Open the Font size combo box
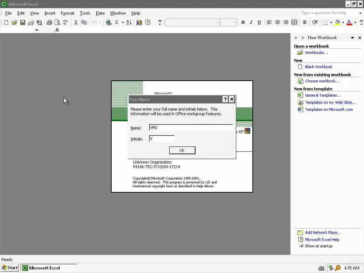The image size is (364, 273). tap(229, 22)
